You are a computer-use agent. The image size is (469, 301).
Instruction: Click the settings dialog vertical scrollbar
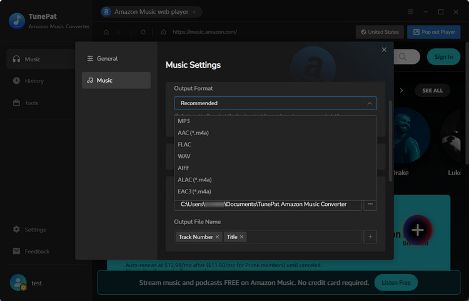[x=390, y=141]
